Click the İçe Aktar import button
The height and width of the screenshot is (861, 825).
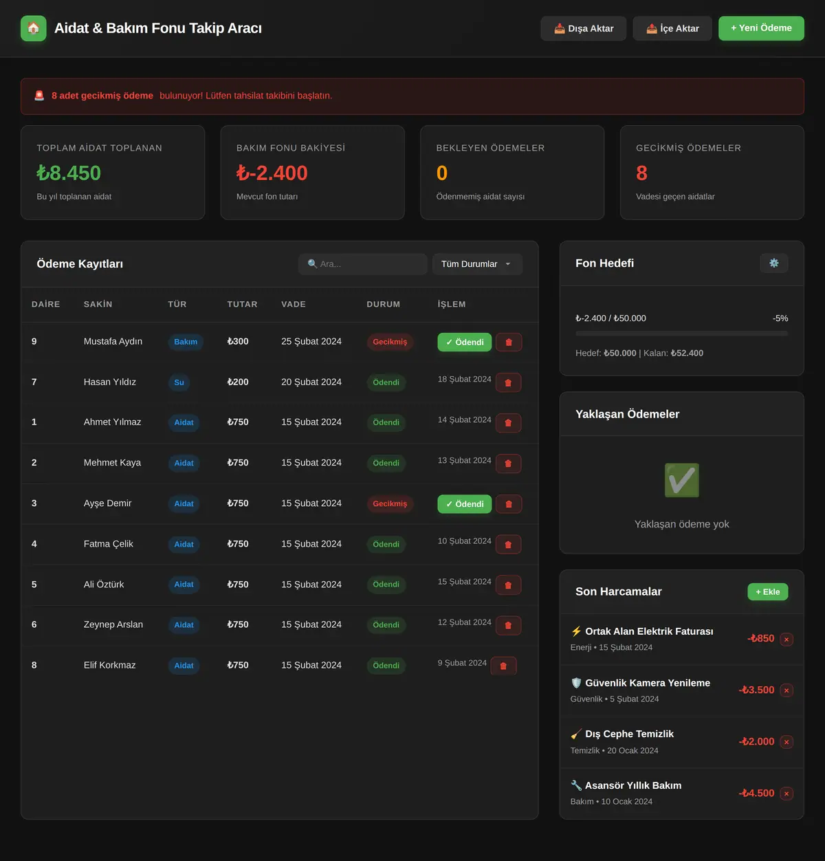672,28
